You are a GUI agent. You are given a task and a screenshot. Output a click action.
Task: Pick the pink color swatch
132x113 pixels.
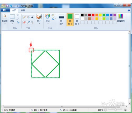coord(93,19)
